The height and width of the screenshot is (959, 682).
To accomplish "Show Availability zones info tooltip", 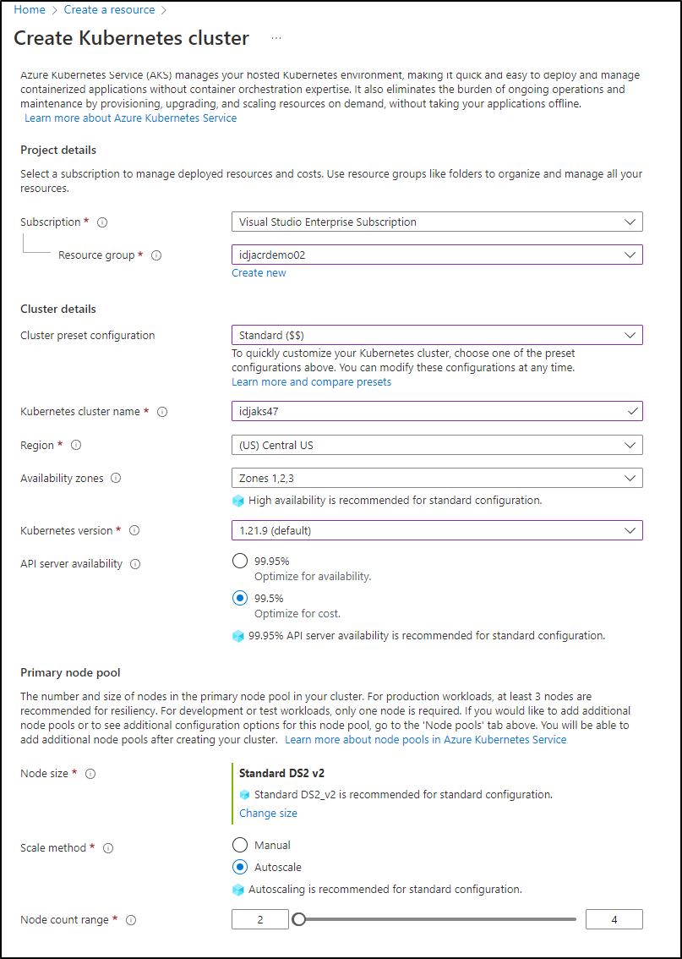I will tap(116, 479).
